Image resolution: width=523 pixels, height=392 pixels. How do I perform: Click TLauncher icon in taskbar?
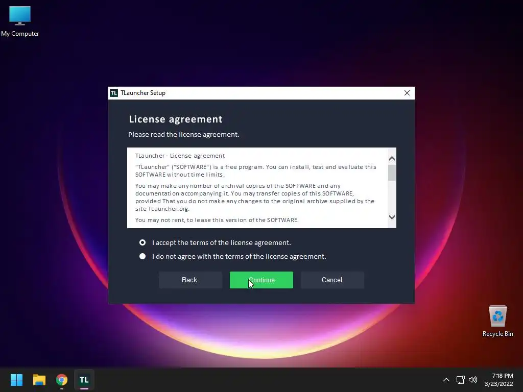point(84,380)
